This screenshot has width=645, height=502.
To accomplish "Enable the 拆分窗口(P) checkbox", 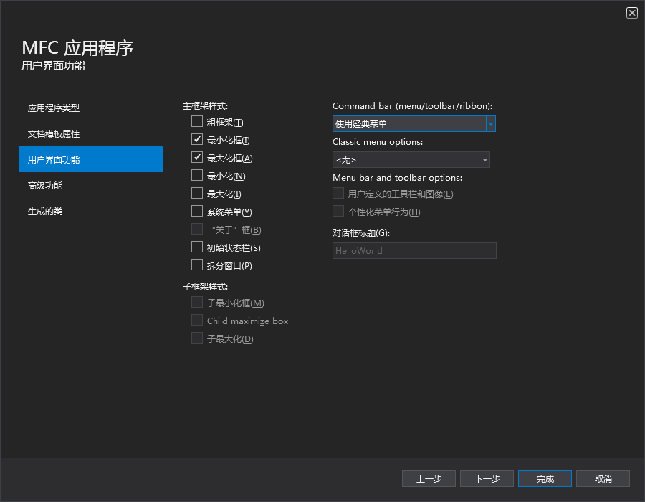I will click(x=196, y=265).
